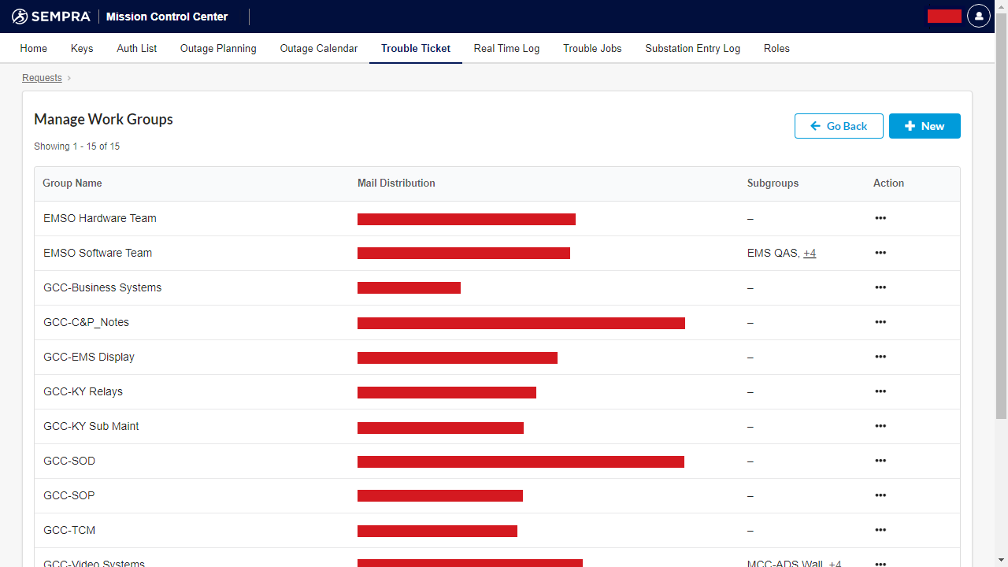Expand the +4 subgroups for GCC-Video Systems

tap(835, 564)
